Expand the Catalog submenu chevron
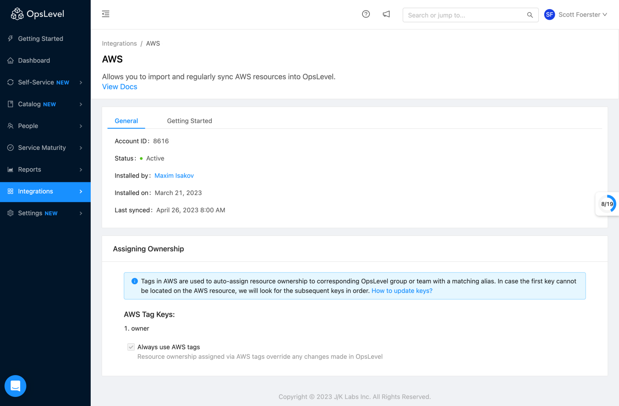Image resolution: width=619 pixels, height=406 pixels. click(81, 104)
